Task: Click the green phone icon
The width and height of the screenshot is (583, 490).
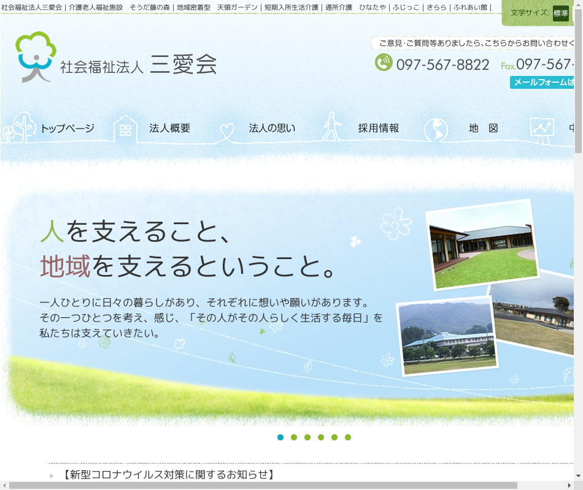Action: pos(384,62)
